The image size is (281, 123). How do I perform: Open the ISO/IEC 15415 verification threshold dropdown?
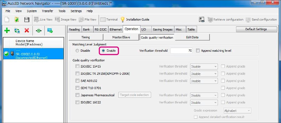[204, 67]
